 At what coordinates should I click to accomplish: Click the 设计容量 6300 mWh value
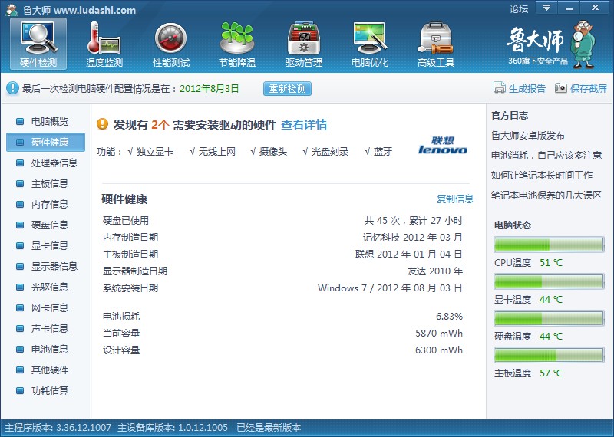pyautogui.click(x=439, y=350)
